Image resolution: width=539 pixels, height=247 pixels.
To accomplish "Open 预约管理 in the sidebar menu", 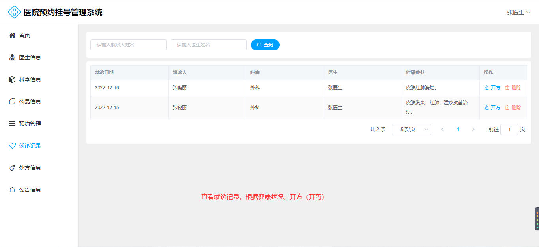I will coord(30,124).
